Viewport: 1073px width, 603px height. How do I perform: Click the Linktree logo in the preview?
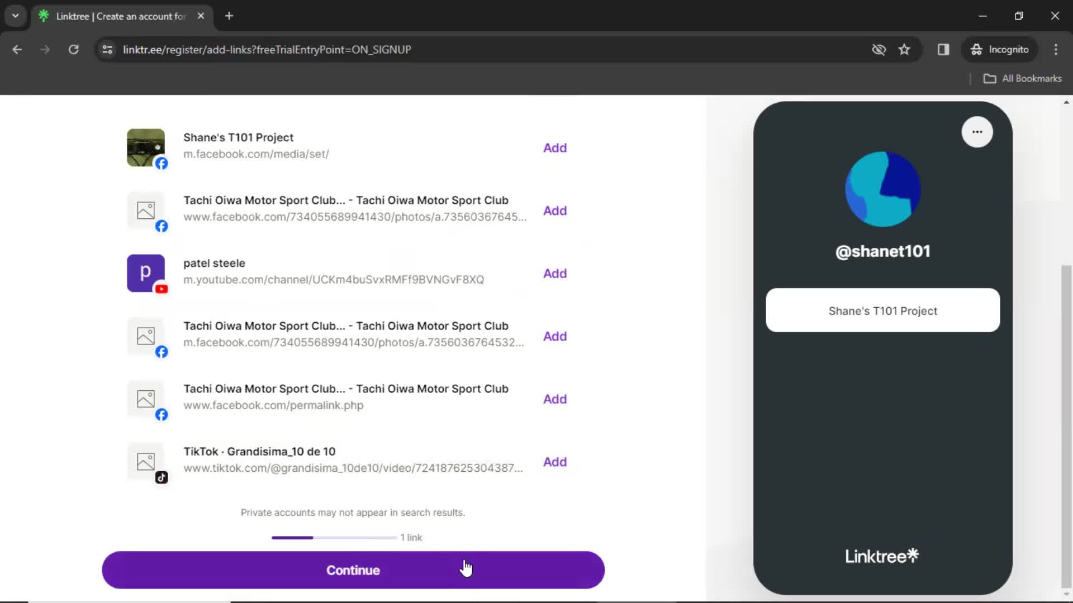882,556
